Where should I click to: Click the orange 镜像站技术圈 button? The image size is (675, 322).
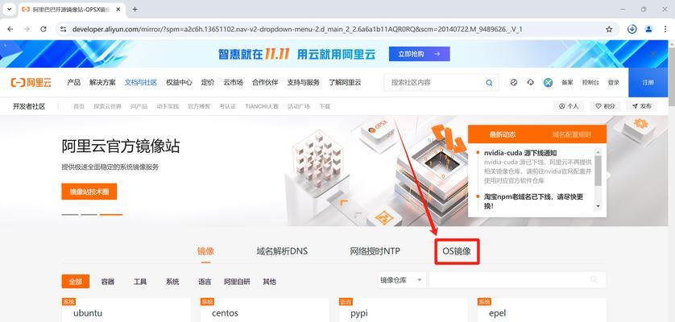click(x=89, y=192)
